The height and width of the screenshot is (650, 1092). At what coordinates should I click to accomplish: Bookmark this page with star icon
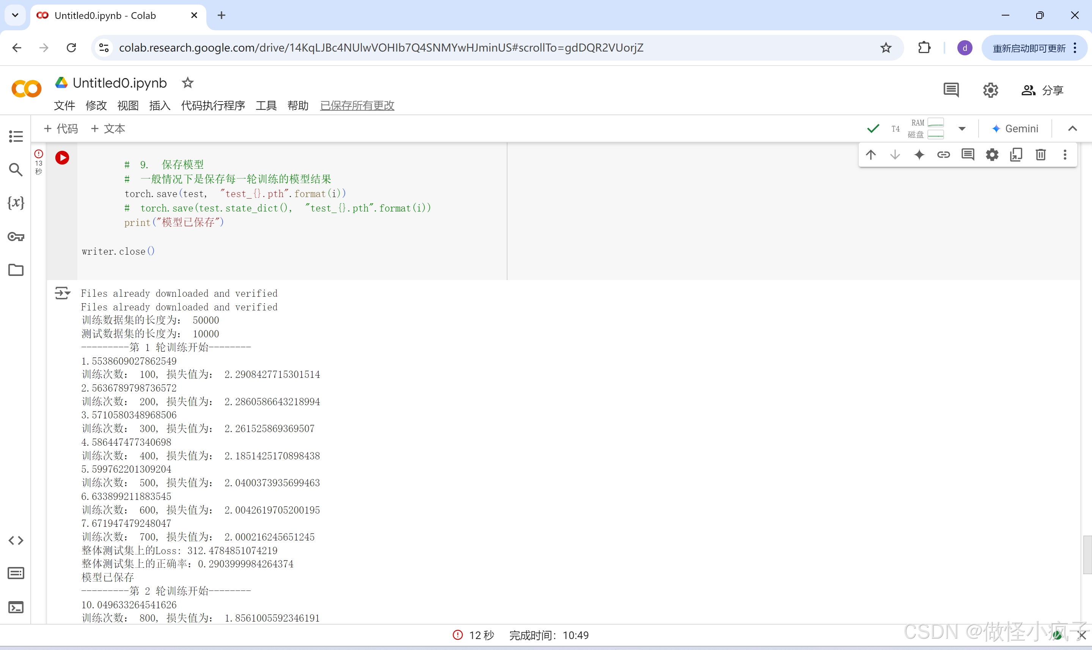point(886,48)
